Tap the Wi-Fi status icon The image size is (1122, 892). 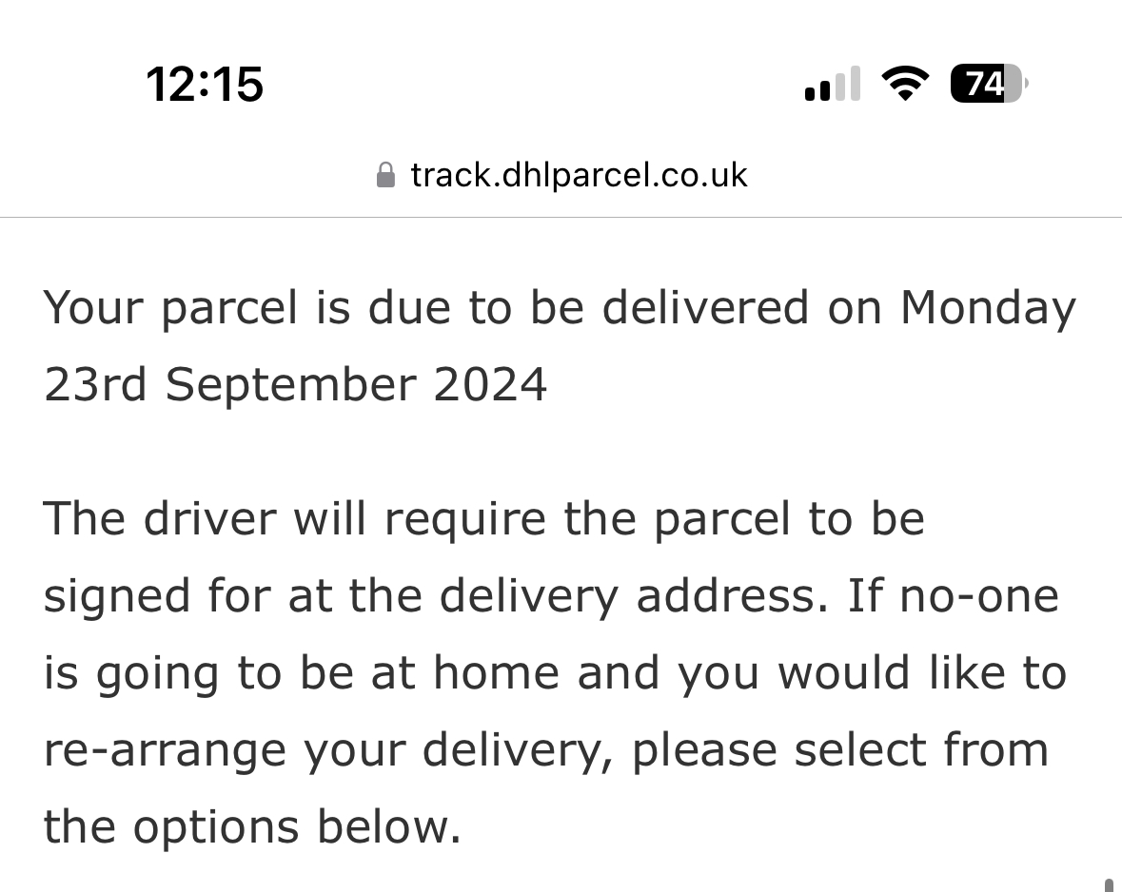905,84
